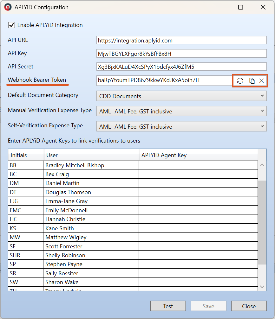Edit agent key for Bex Craig

pos(199,174)
